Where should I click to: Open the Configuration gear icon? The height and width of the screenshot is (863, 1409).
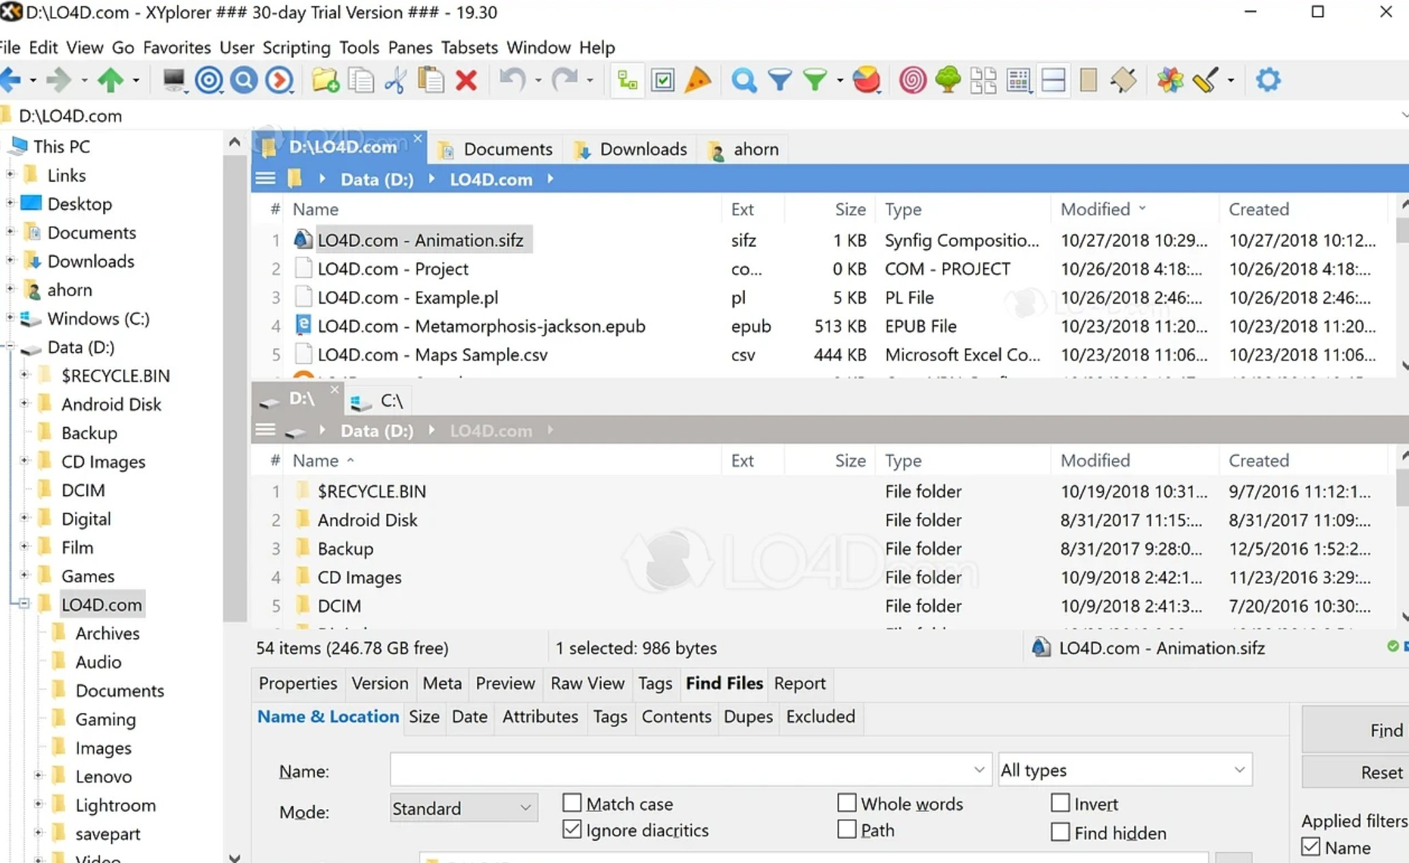click(x=1268, y=80)
